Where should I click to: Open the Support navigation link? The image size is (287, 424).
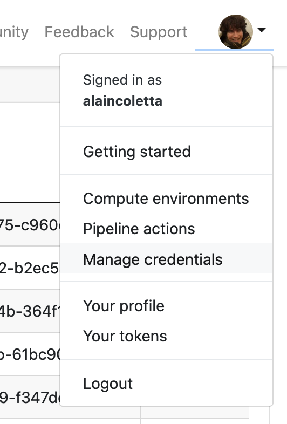click(159, 32)
